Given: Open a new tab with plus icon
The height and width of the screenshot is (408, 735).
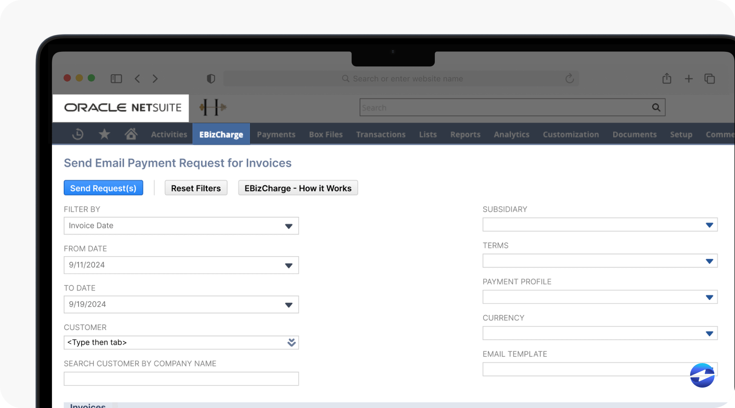Looking at the screenshot, I should pyautogui.click(x=688, y=78).
